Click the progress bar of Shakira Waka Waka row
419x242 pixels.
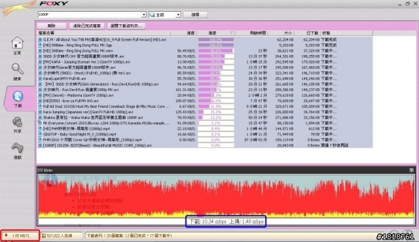[216, 118]
